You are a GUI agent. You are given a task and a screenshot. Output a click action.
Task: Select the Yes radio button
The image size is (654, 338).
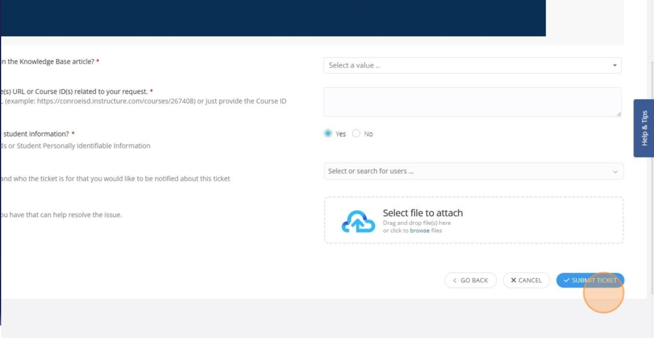[x=328, y=134]
